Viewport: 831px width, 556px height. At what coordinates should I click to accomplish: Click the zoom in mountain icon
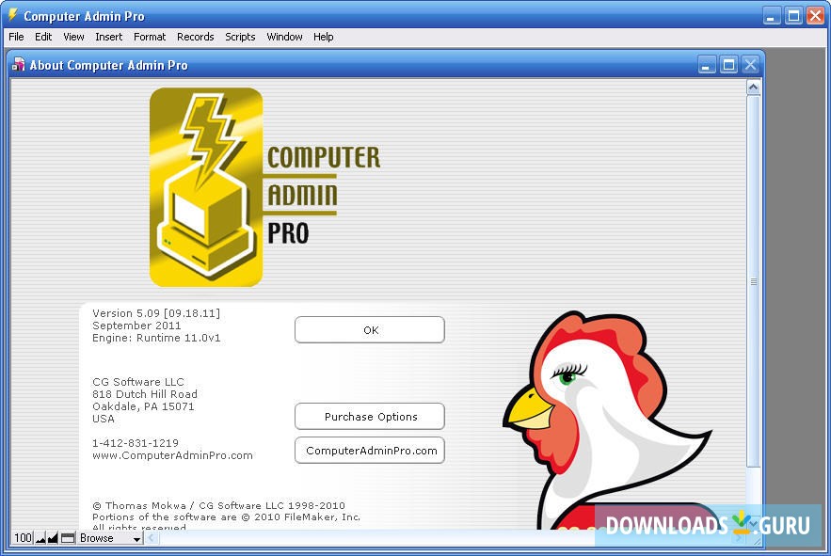click(52, 538)
